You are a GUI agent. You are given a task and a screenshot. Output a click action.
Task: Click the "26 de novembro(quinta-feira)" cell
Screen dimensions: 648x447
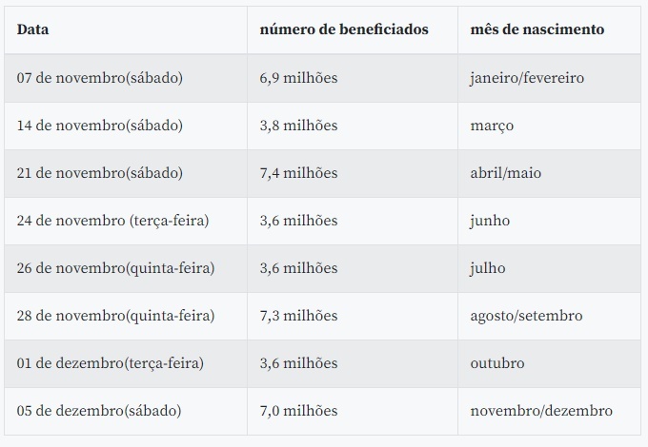coord(115,268)
